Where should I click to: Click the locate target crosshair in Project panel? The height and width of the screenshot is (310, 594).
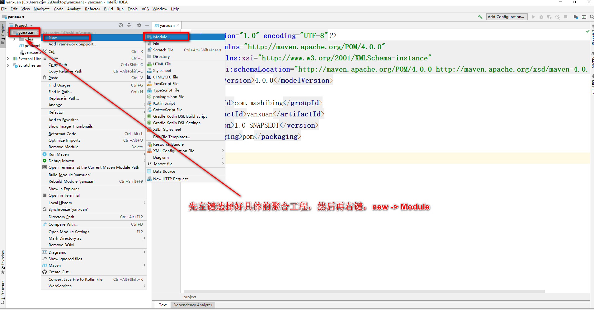pyautogui.click(x=121, y=25)
